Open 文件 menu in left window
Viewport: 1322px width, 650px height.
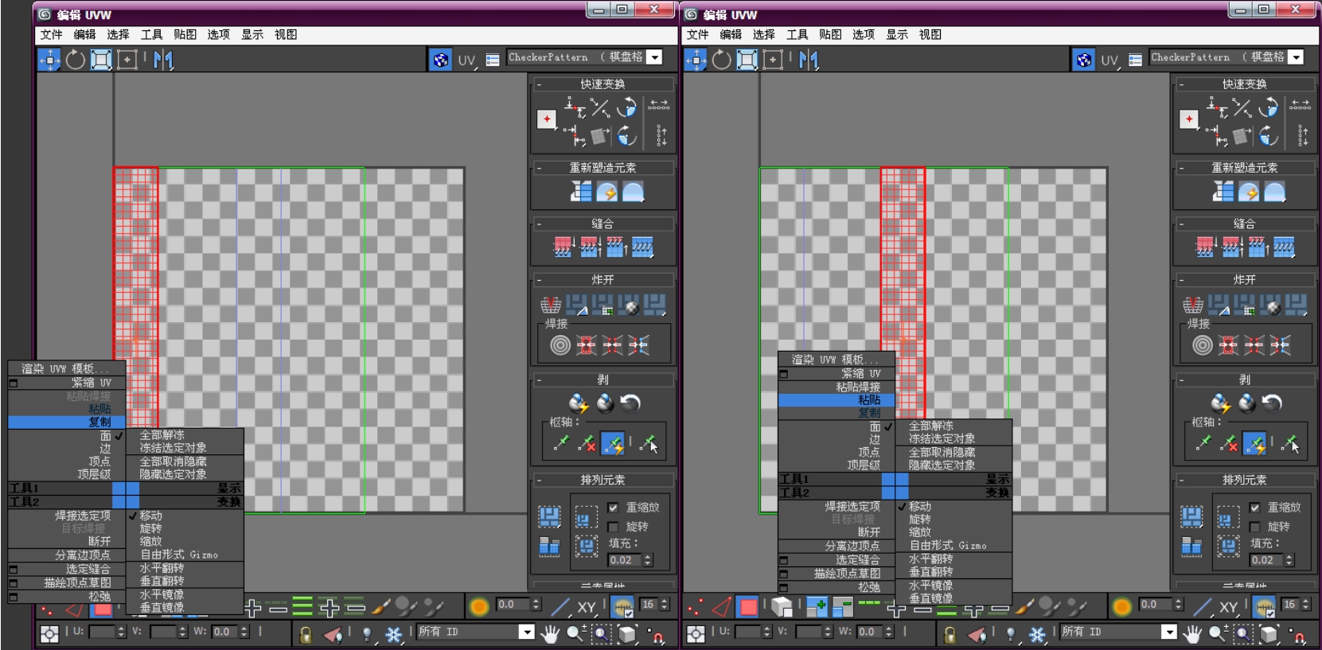click(52, 34)
